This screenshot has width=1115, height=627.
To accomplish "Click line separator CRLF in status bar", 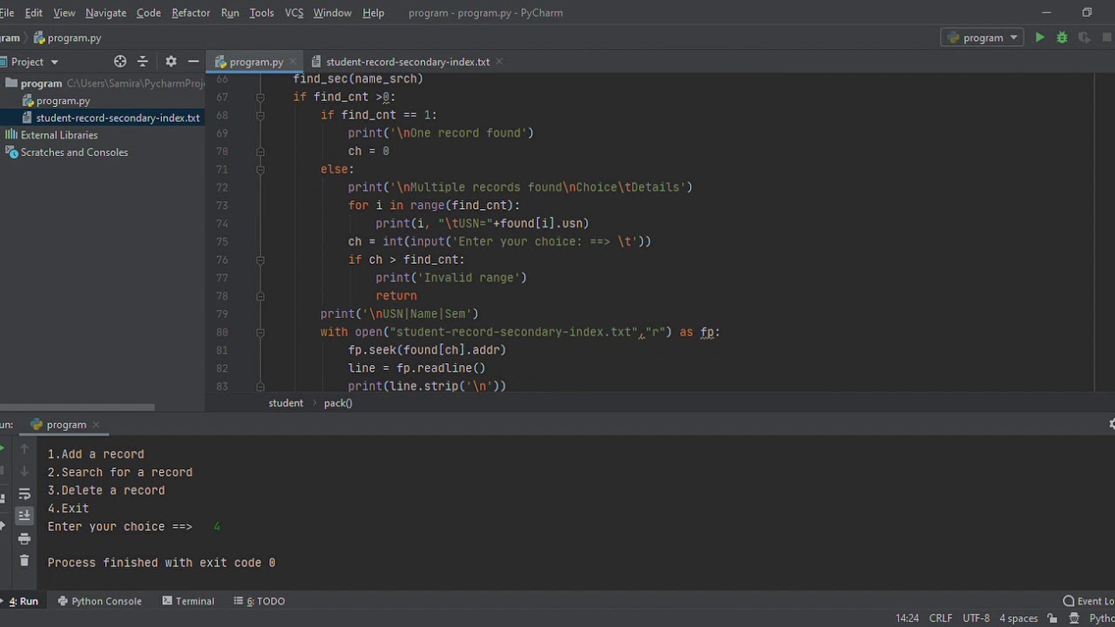I will click(x=941, y=618).
